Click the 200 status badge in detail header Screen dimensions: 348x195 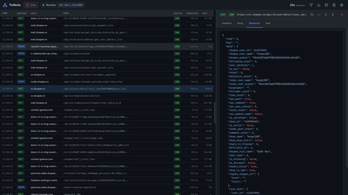click(232, 14)
